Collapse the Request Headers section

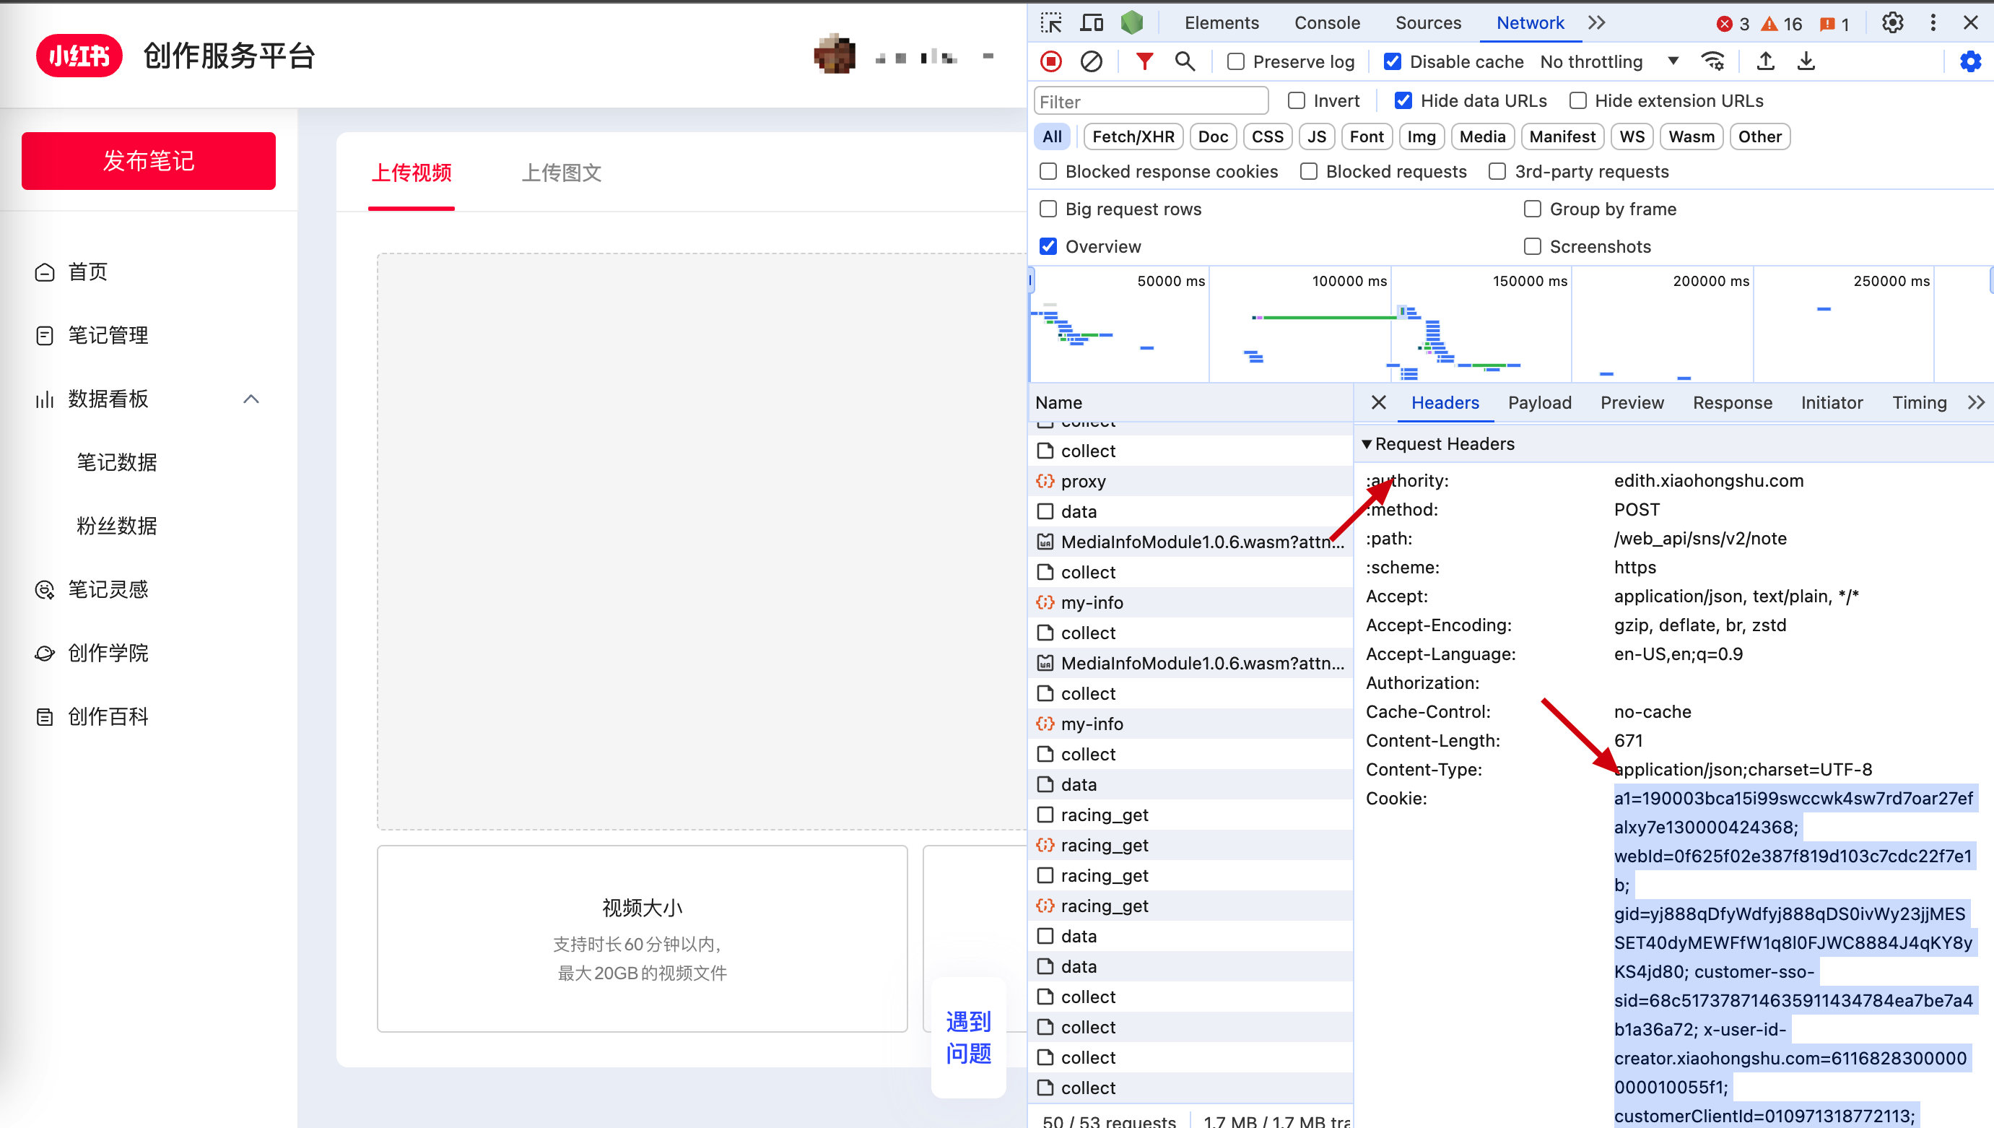(x=1367, y=444)
